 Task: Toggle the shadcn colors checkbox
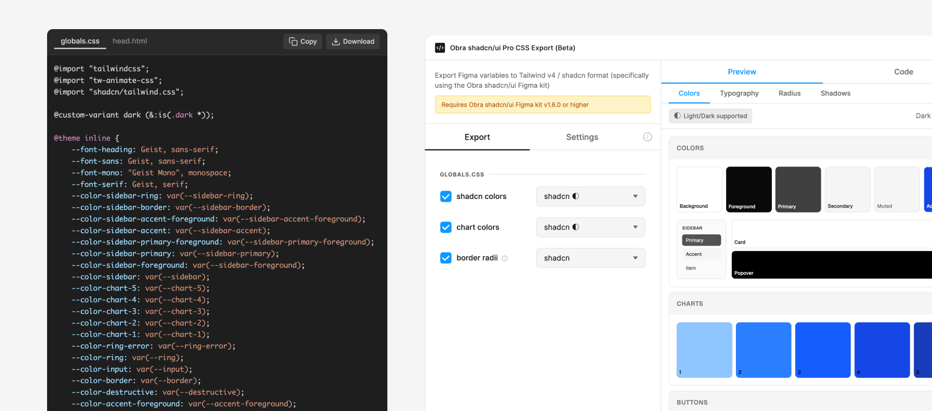[446, 197]
